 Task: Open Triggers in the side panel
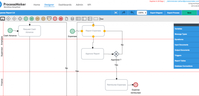point(186,55)
